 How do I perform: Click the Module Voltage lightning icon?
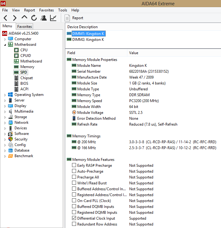74,112
